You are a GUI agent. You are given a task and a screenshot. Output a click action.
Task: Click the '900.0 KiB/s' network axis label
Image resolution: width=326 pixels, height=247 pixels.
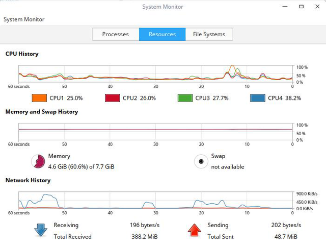(307, 194)
